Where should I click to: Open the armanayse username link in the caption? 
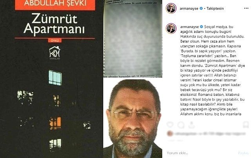click(189, 27)
